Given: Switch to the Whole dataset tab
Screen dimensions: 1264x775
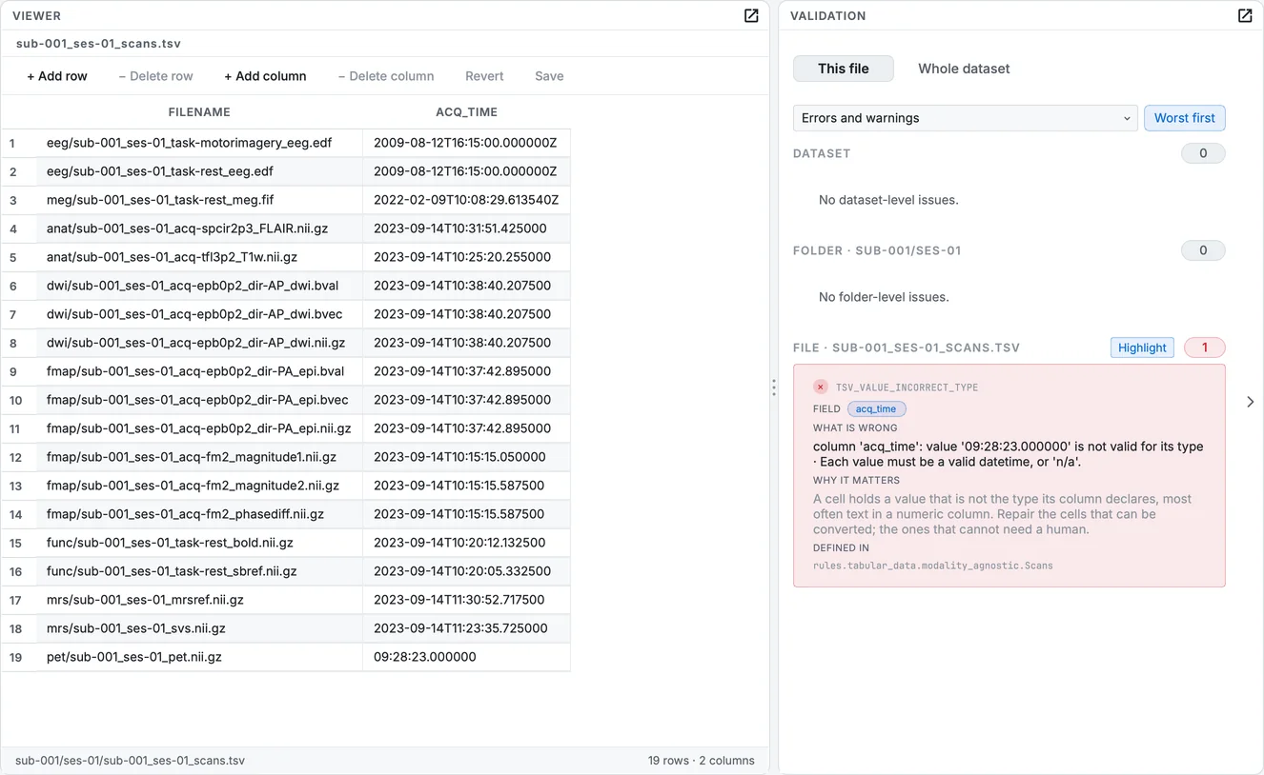Looking at the screenshot, I should [x=964, y=69].
